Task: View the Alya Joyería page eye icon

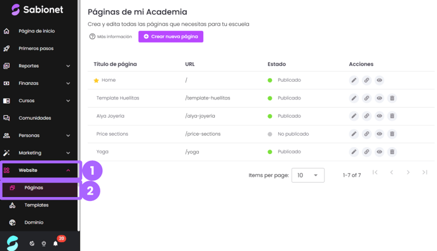Action: point(379,116)
